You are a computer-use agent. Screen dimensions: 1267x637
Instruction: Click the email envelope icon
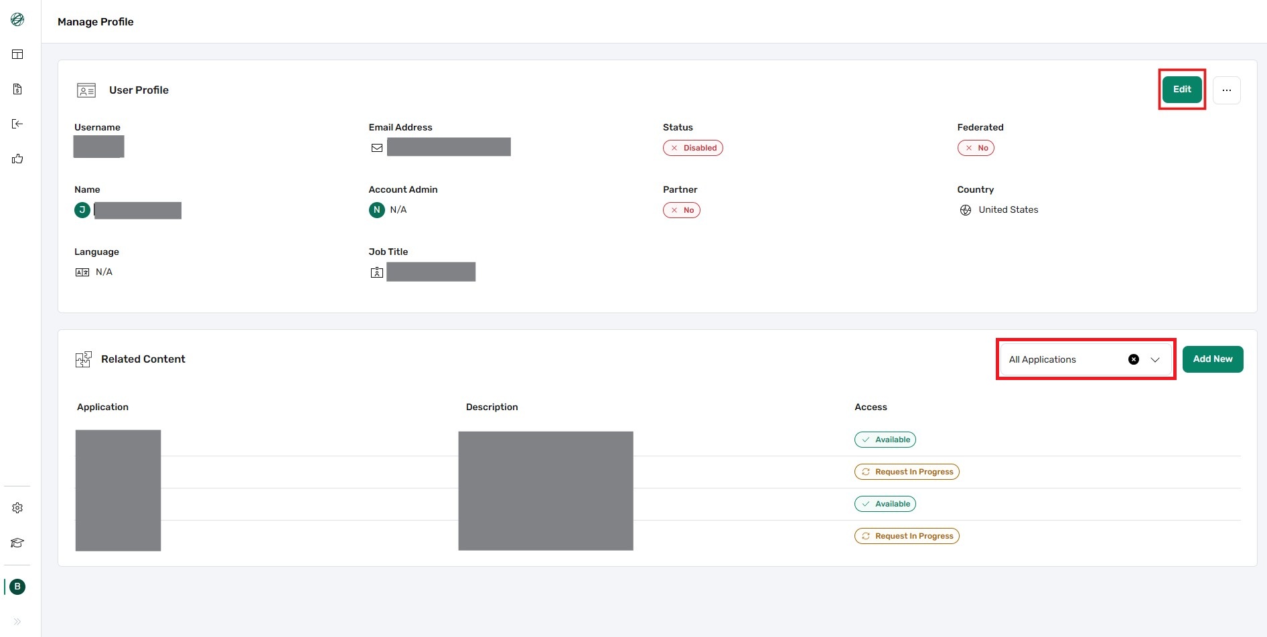377,148
